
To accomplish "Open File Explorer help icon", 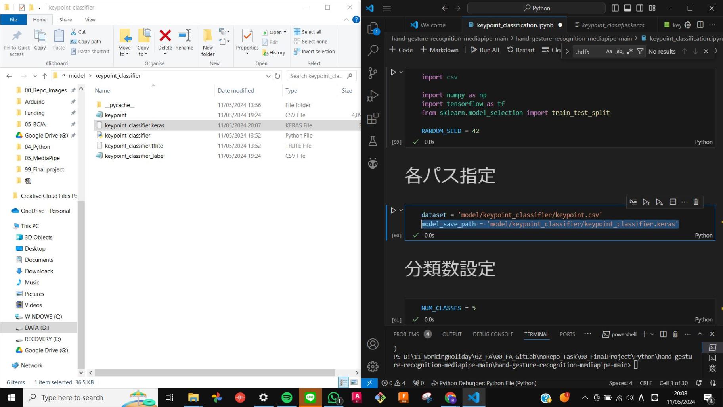I will [x=356, y=19].
